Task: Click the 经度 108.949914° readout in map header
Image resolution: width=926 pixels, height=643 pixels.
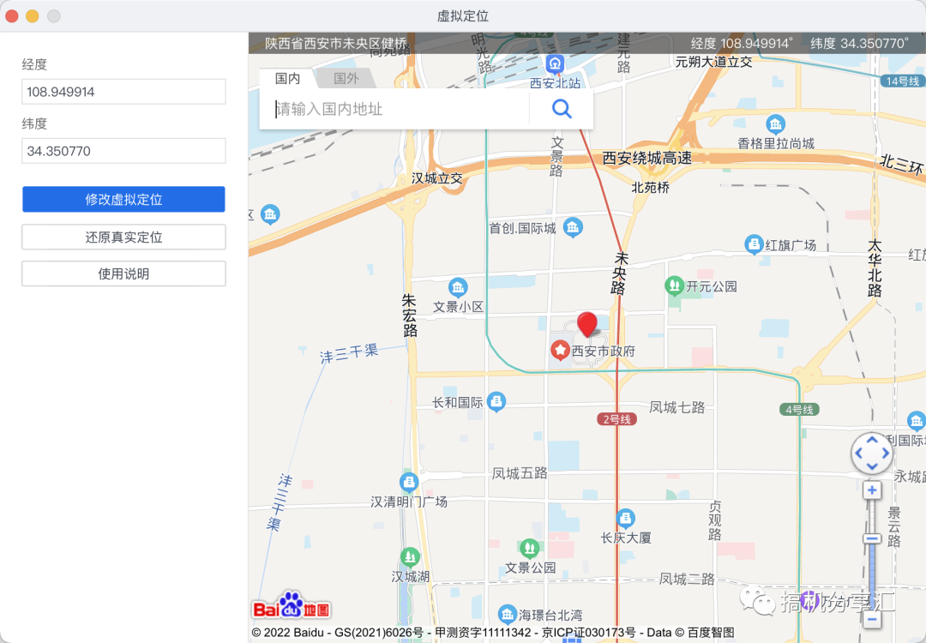Action: (x=742, y=43)
